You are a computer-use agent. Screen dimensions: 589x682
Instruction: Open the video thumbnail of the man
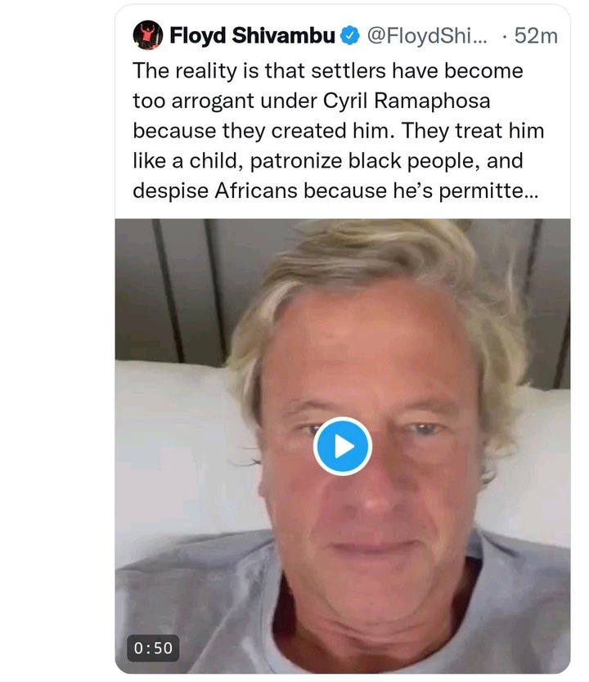point(342,446)
